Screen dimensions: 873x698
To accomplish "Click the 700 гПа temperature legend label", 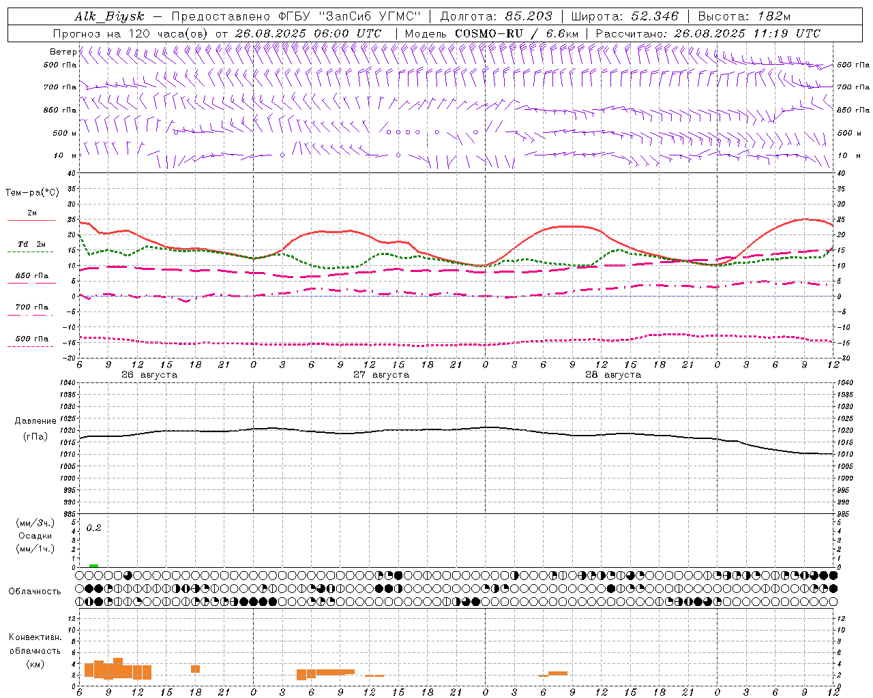I will [31, 307].
